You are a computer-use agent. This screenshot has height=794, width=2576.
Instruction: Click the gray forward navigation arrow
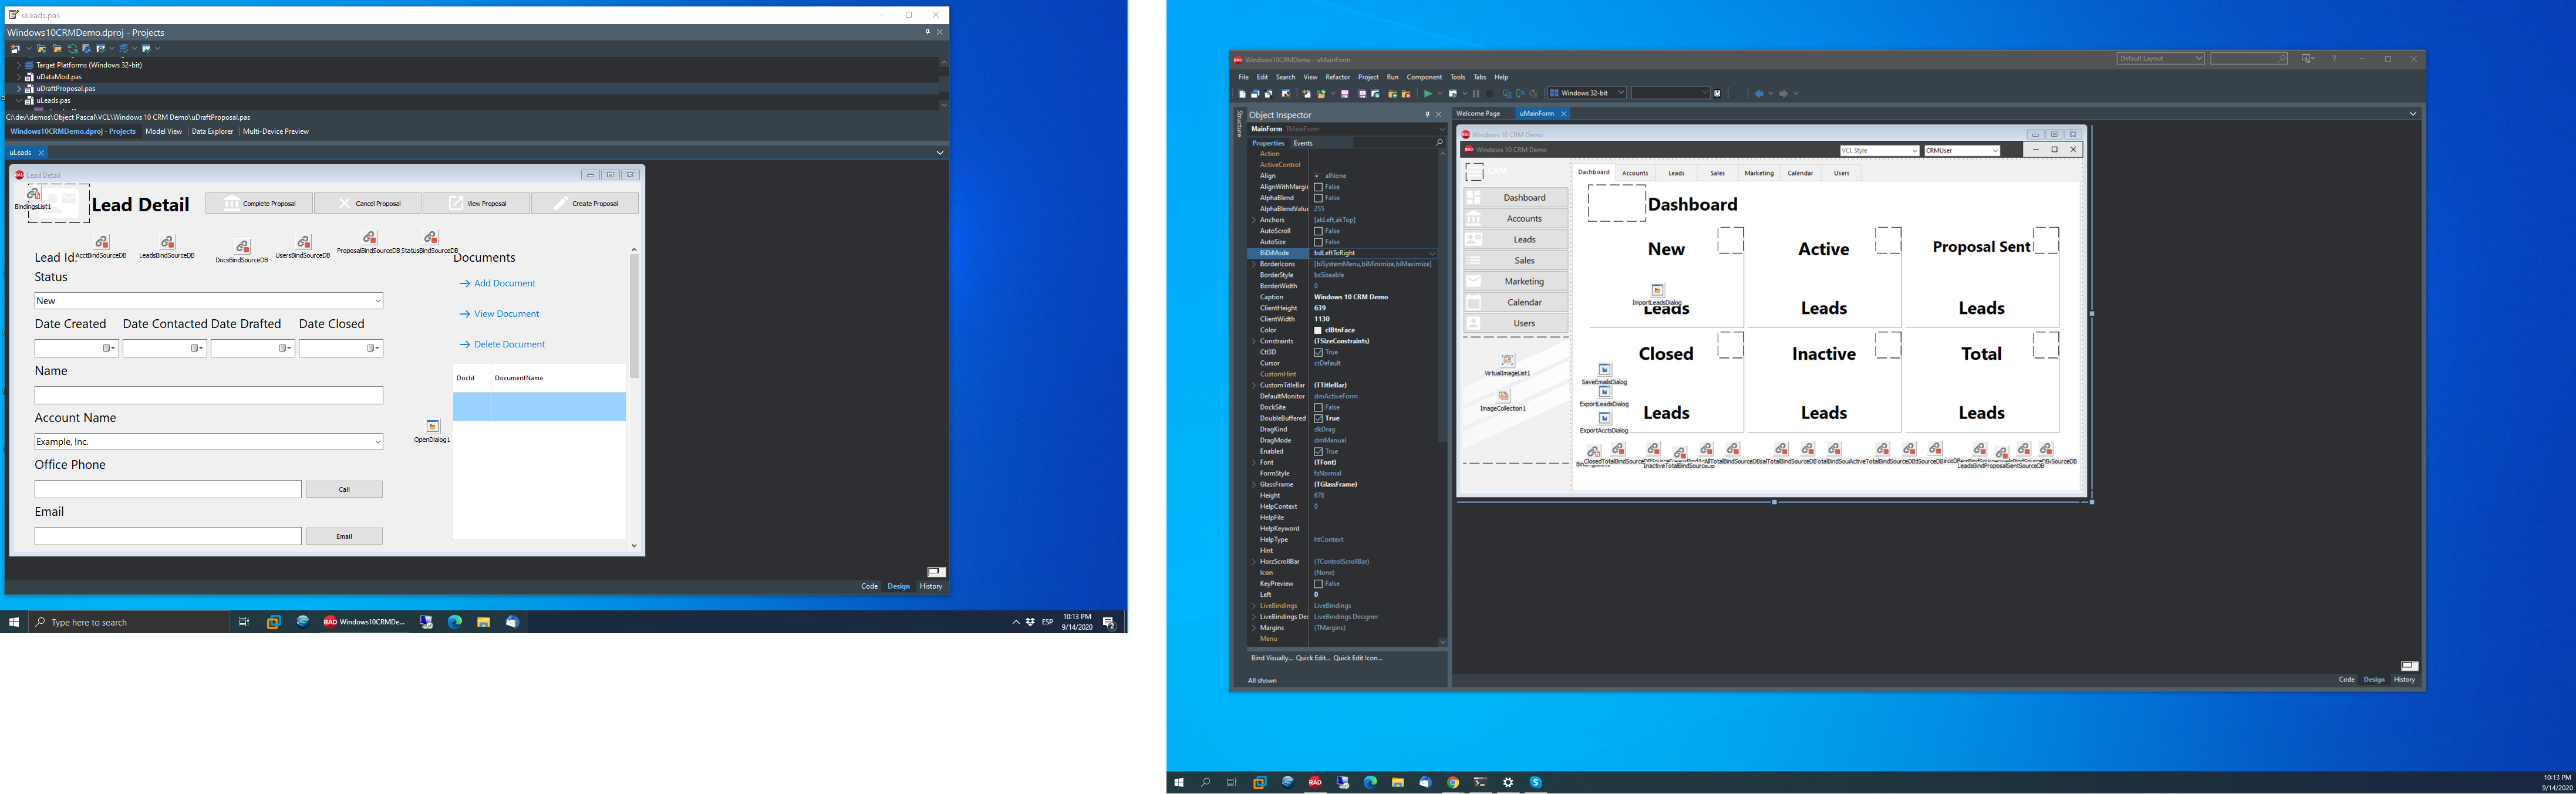[1783, 94]
